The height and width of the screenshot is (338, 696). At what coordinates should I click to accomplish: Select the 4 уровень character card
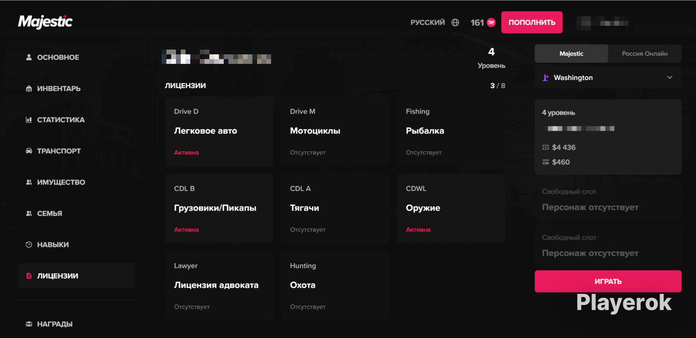(x=608, y=137)
